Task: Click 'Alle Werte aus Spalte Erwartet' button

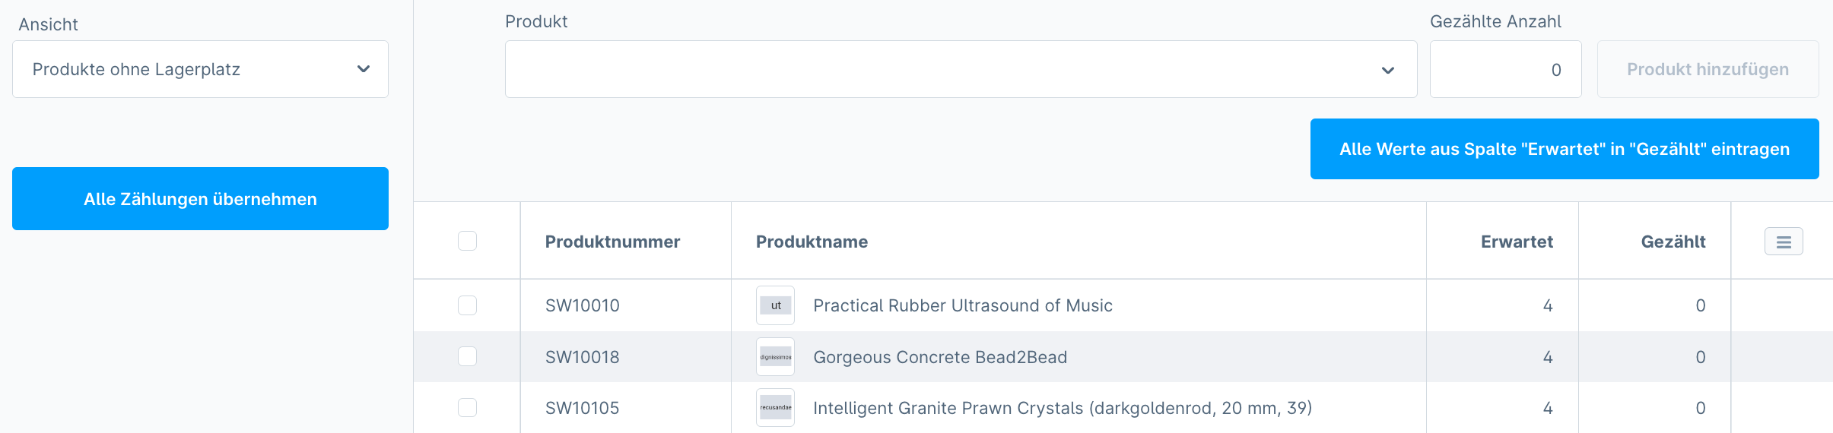Action: 1565,149
